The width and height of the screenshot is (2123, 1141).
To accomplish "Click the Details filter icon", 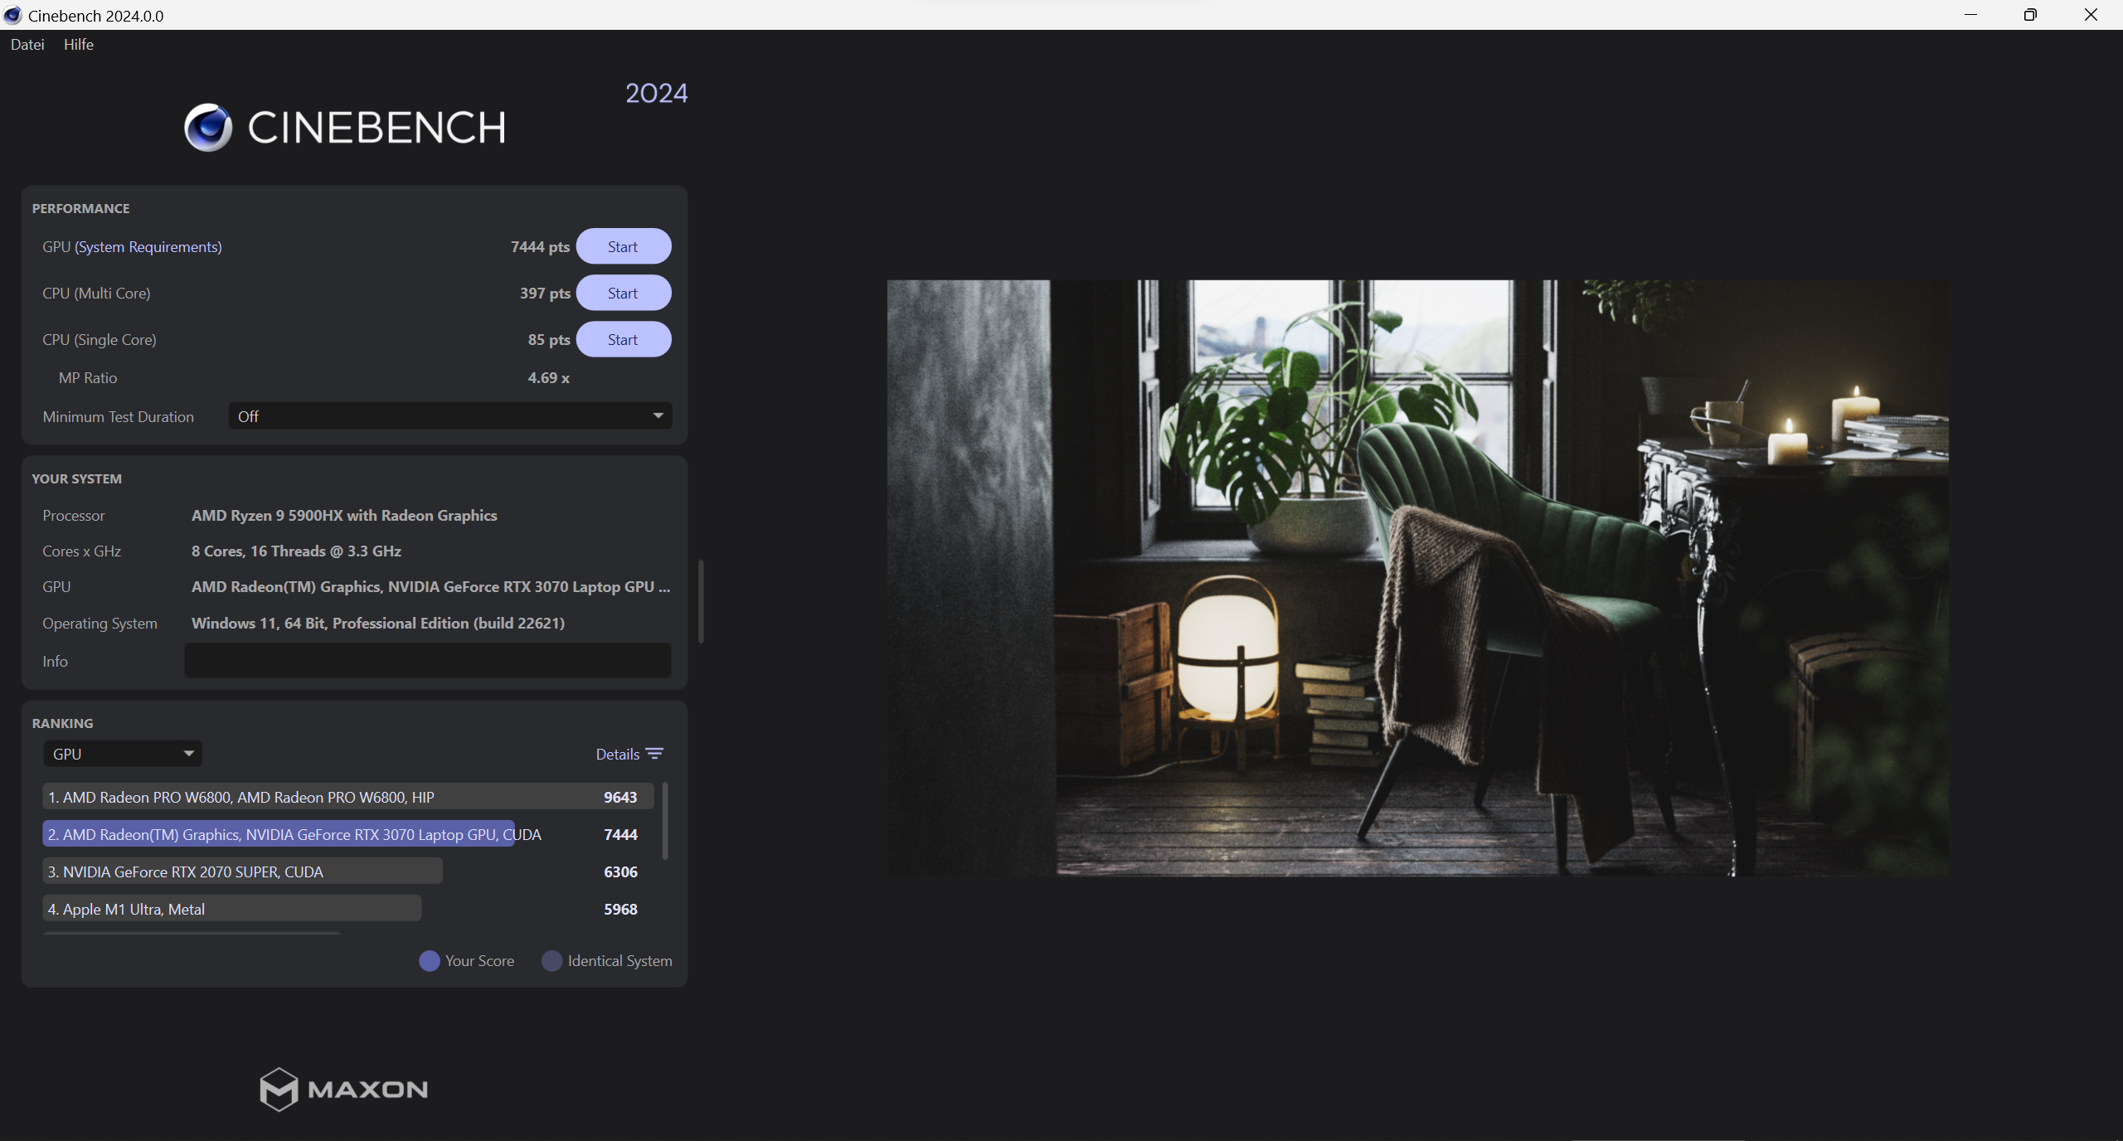I will tap(655, 754).
